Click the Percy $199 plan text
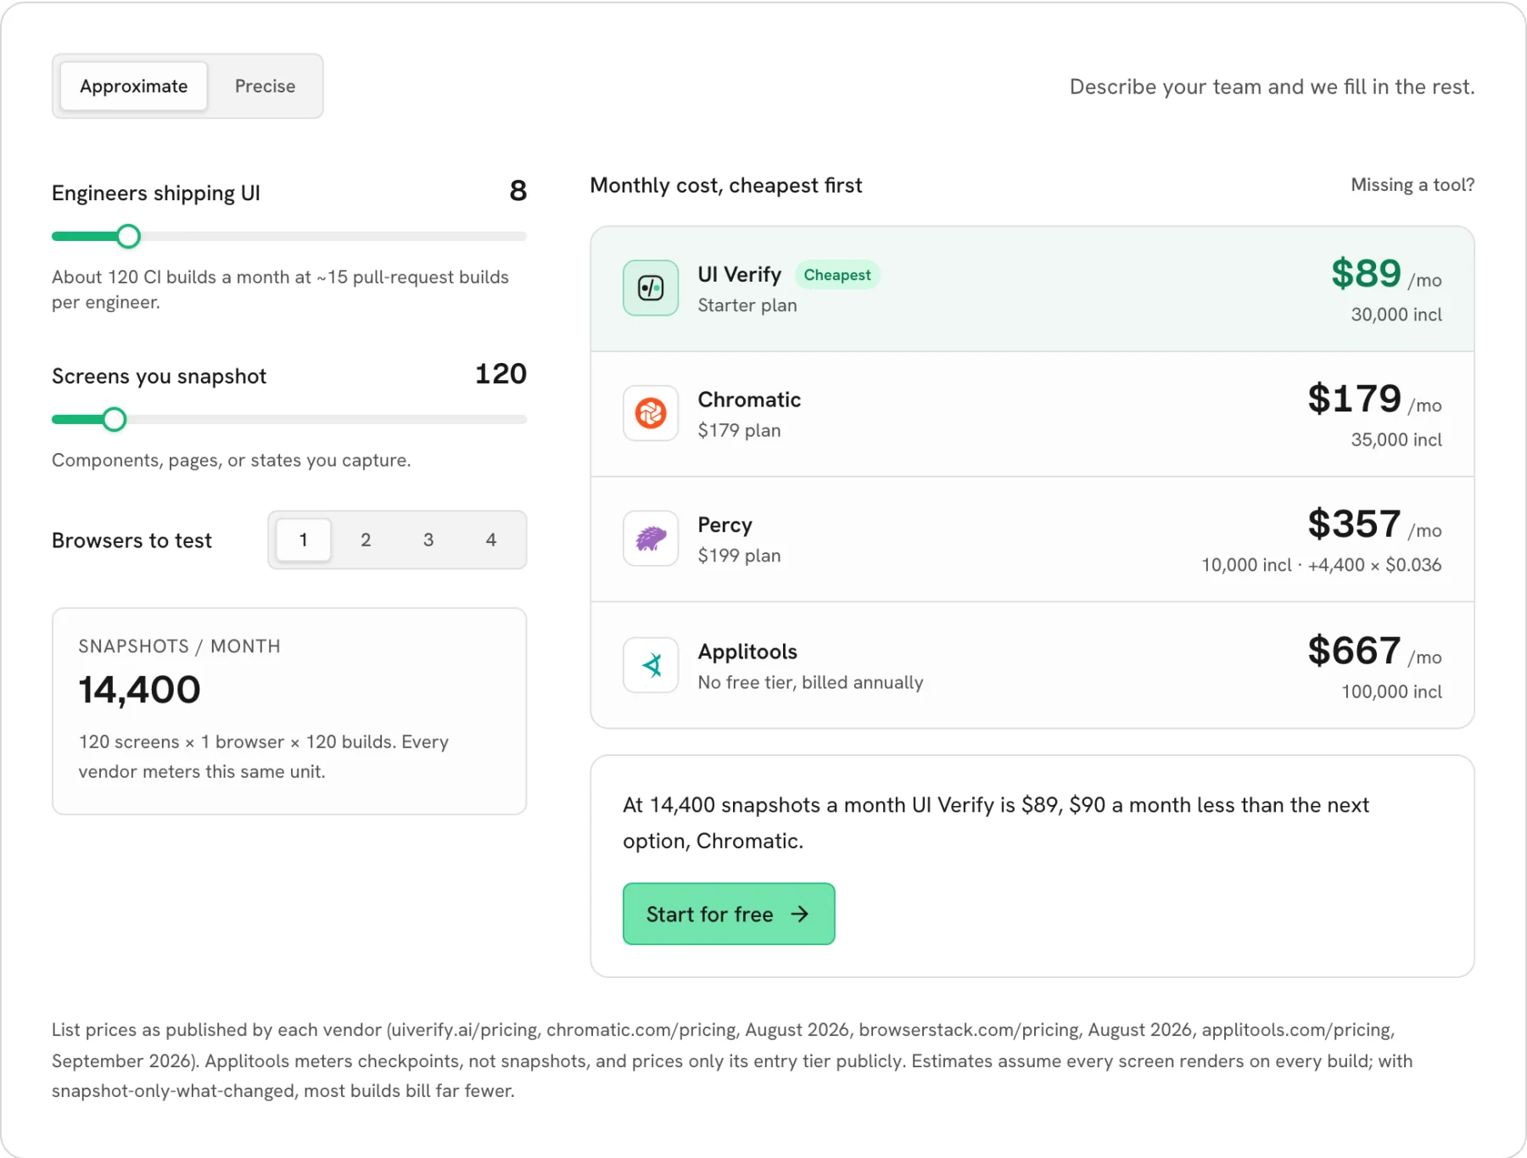Screen dimensions: 1527x1158 [739, 556]
